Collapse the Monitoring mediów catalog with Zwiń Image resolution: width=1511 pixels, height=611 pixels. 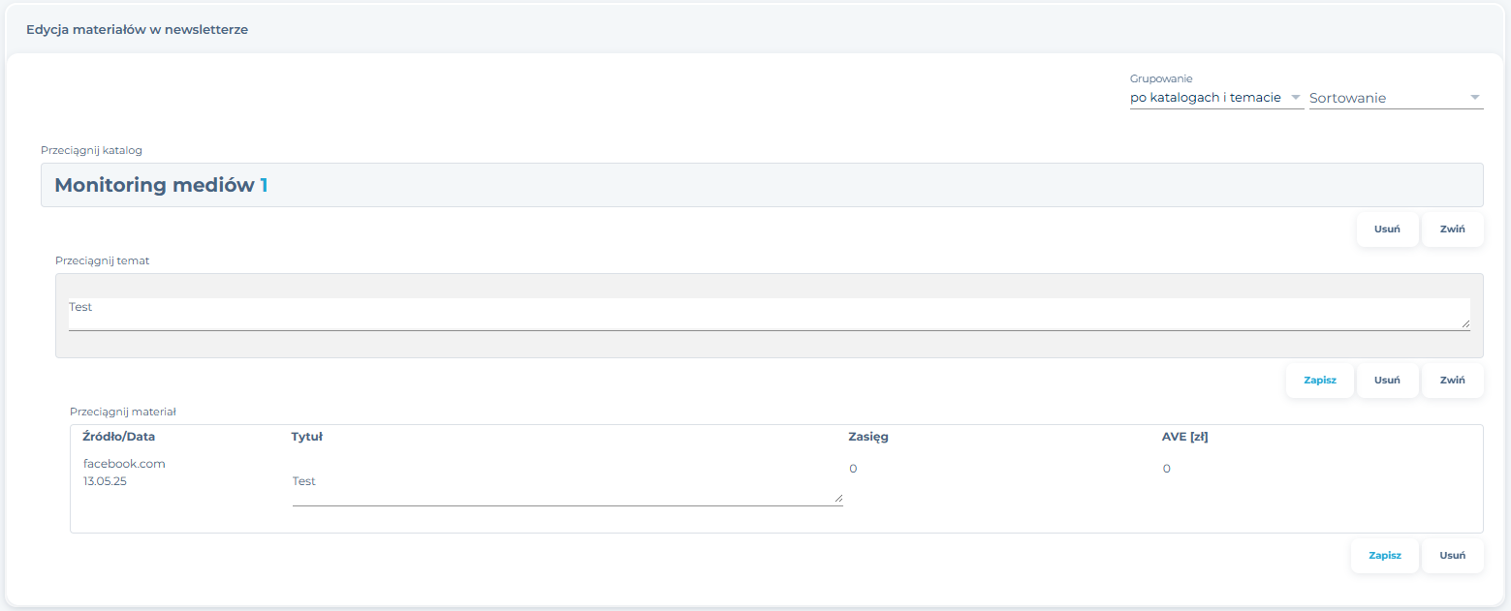pyautogui.click(x=1452, y=229)
